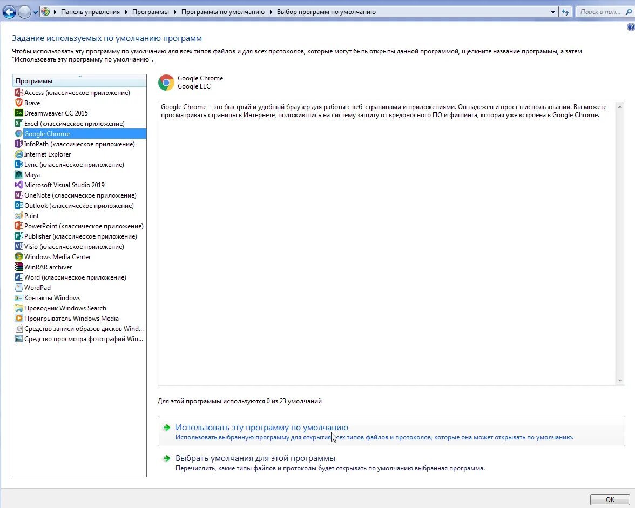The width and height of the screenshot is (635, 508).
Task: Select WordPad in the programs list
Action: coord(79,287)
